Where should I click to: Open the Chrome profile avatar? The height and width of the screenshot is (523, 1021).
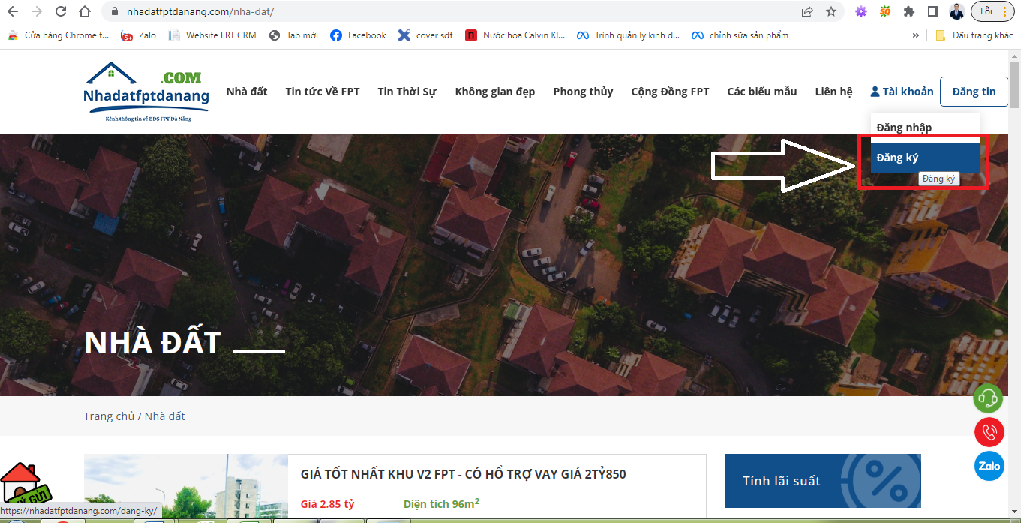956,11
